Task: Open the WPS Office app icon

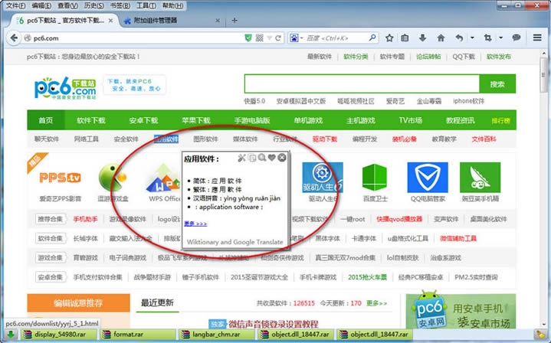Action: tap(164, 178)
